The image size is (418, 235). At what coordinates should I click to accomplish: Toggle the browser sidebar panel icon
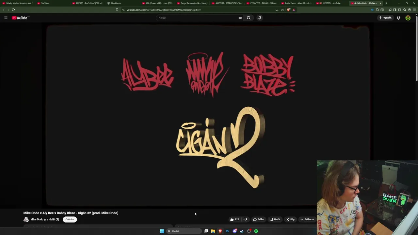(394, 10)
